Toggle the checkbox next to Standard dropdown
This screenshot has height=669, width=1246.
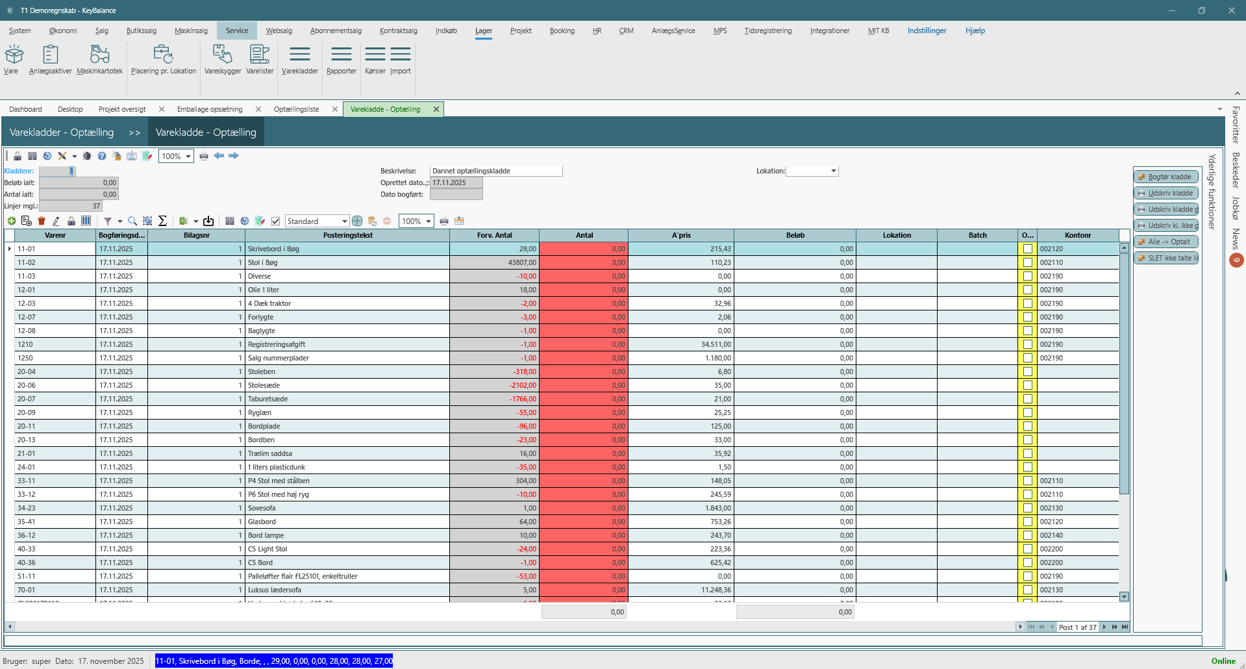[x=275, y=221]
